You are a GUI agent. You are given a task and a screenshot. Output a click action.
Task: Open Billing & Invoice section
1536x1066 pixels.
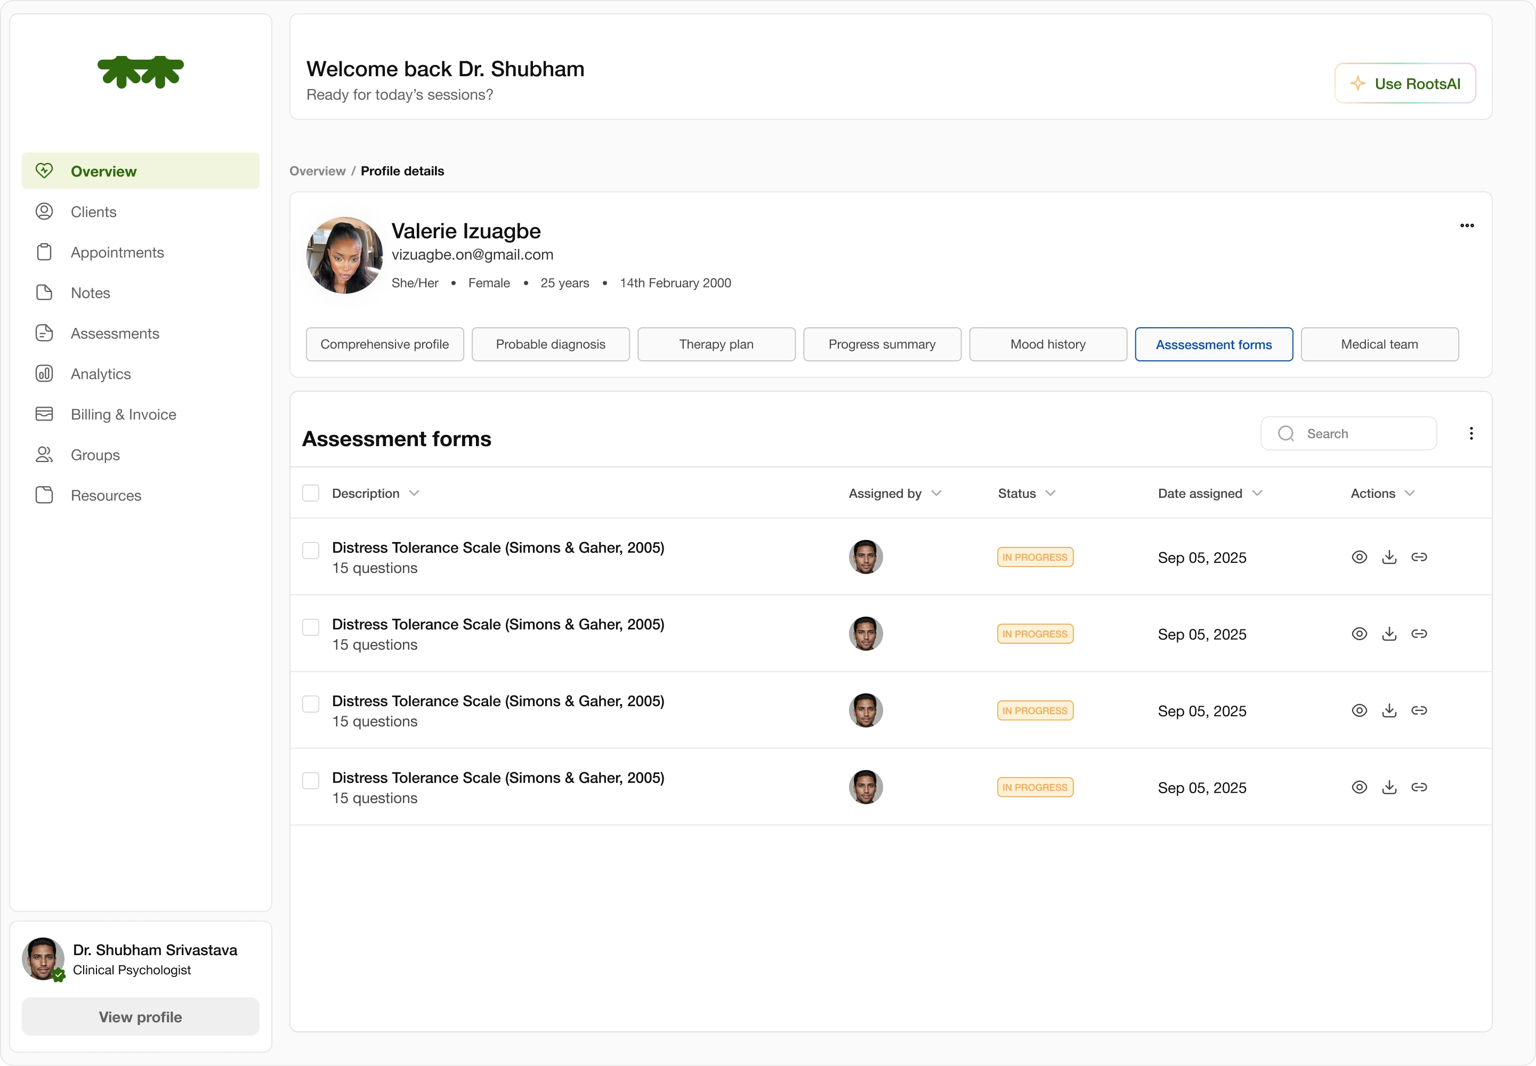[123, 414]
